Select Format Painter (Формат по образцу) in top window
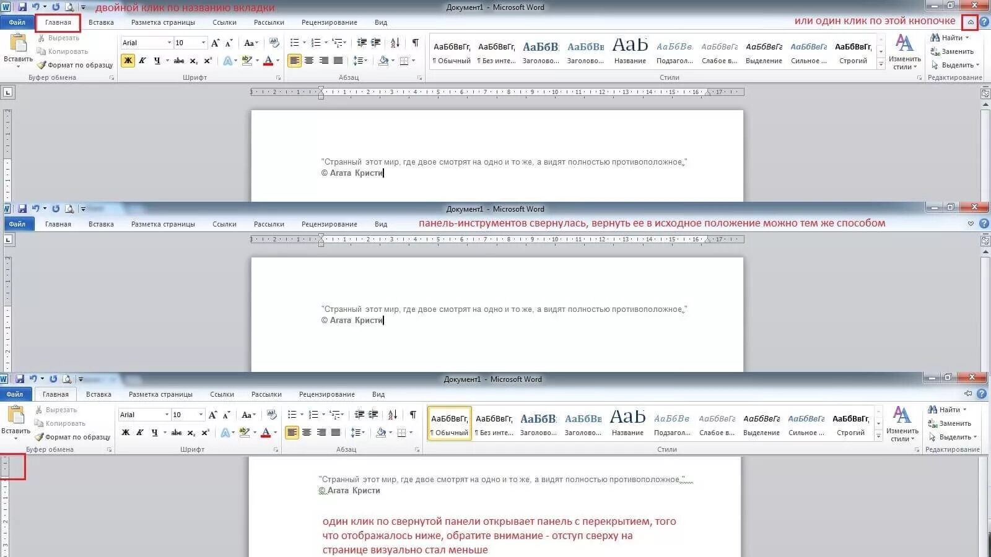 (x=74, y=65)
